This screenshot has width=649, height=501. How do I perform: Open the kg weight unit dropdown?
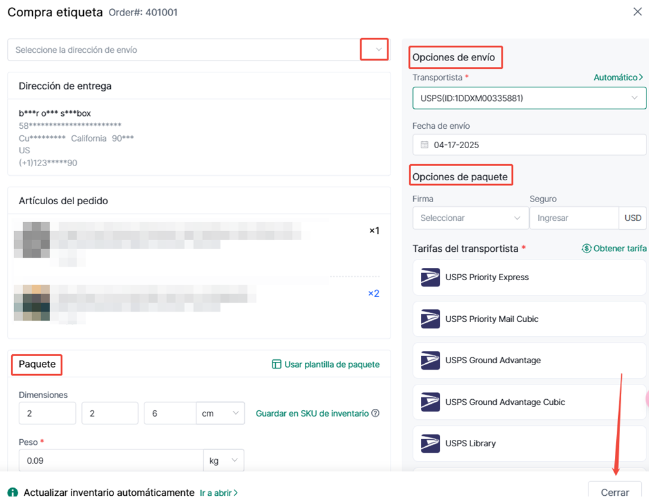point(224,460)
